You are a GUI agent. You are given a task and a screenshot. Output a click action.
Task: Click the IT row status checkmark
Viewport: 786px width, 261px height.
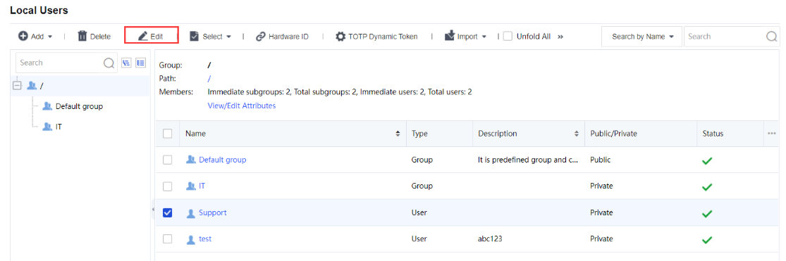click(707, 187)
